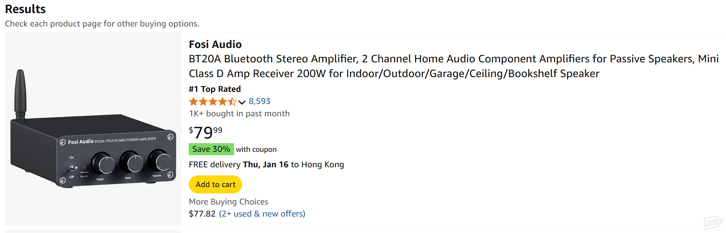Expand the rating breakdown chevron
Viewport: 726px width, 233px height.
click(x=242, y=102)
